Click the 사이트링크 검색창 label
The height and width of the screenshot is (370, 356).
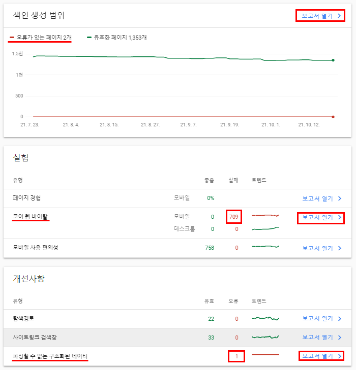(x=35, y=337)
